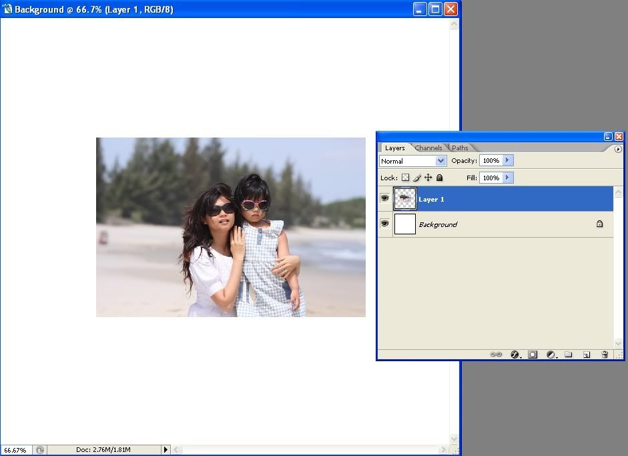Toggle visibility of the Background layer
The image size is (628, 456).
[x=384, y=224]
